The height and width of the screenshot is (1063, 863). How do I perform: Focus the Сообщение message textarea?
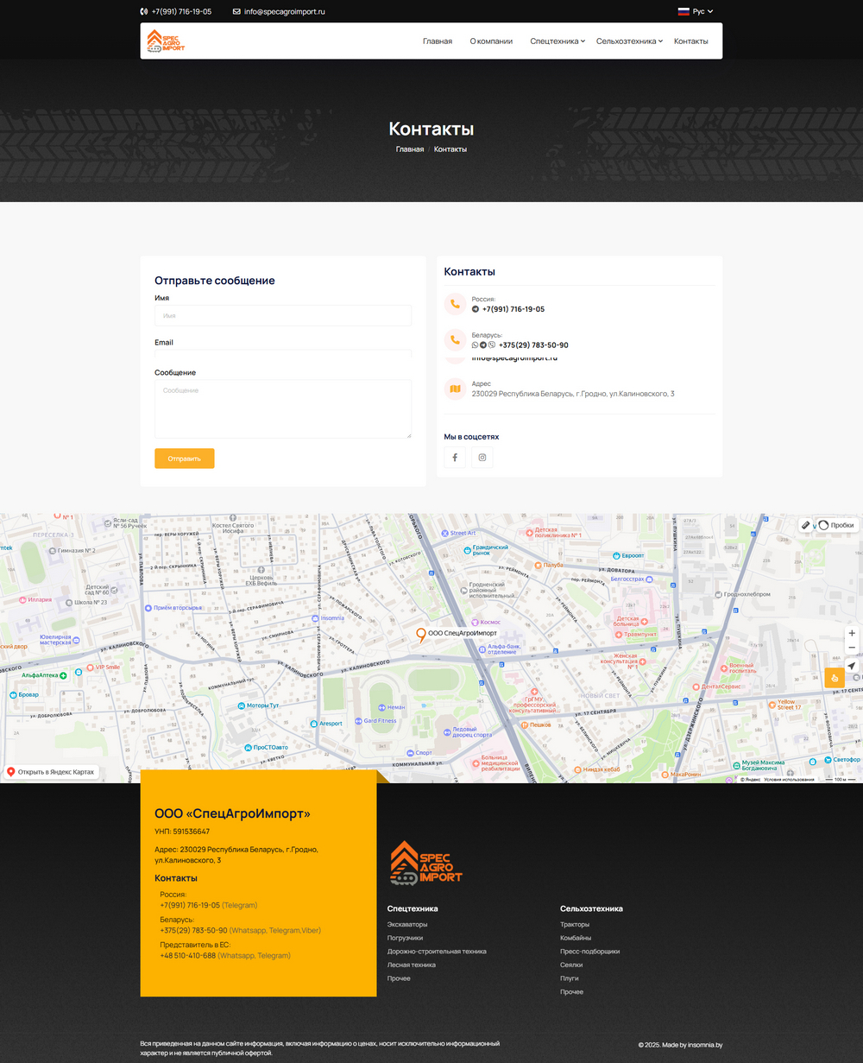(283, 408)
